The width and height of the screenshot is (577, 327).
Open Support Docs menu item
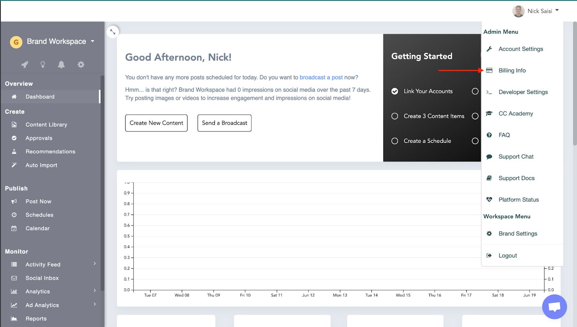click(516, 178)
